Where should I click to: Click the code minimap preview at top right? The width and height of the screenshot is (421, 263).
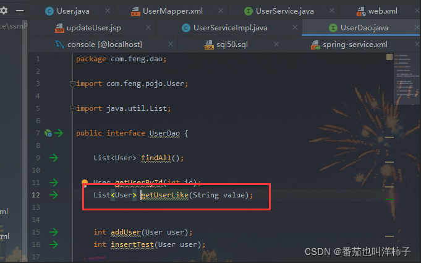[407, 79]
